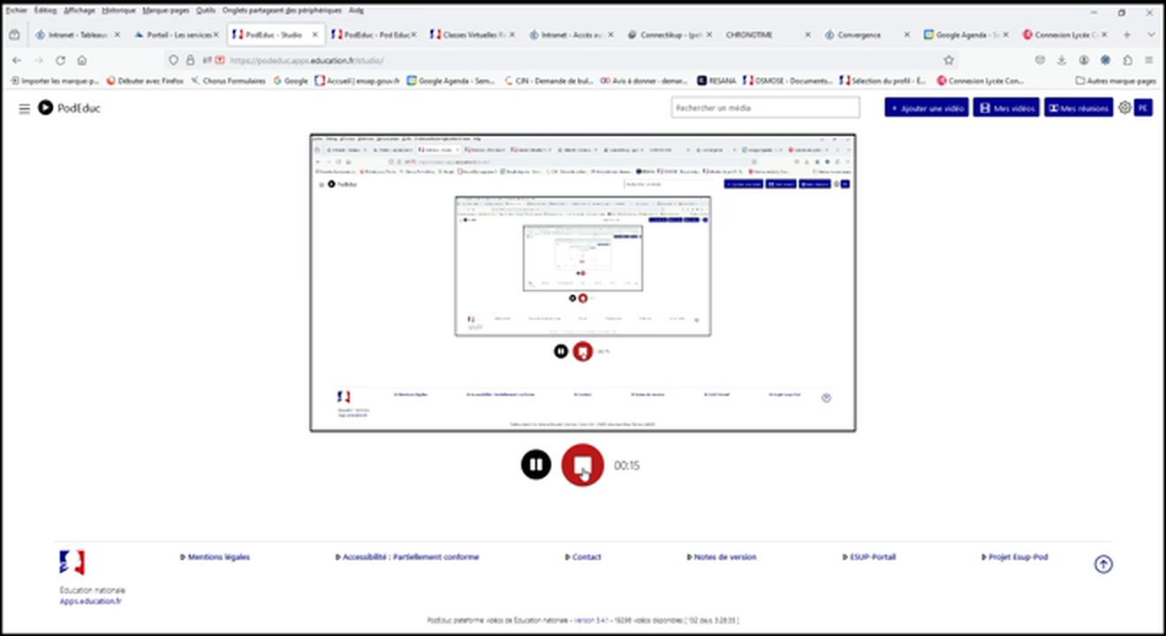Pause the ongoing recording
Viewport: 1166px width, 636px height.
pyautogui.click(x=536, y=464)
